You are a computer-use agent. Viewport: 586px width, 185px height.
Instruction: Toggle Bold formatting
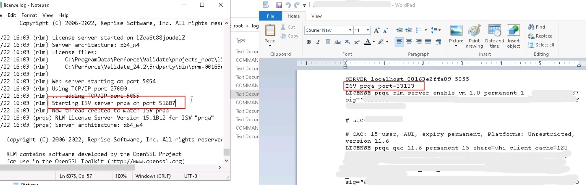tap(309, 42)
